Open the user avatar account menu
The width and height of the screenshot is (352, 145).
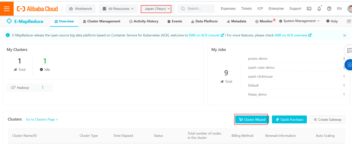pyautogui.click(x=350, y=9)
